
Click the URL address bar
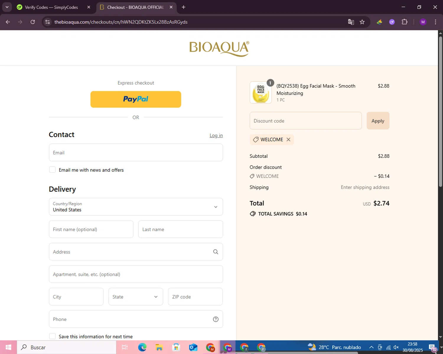(x=195, y=22)
